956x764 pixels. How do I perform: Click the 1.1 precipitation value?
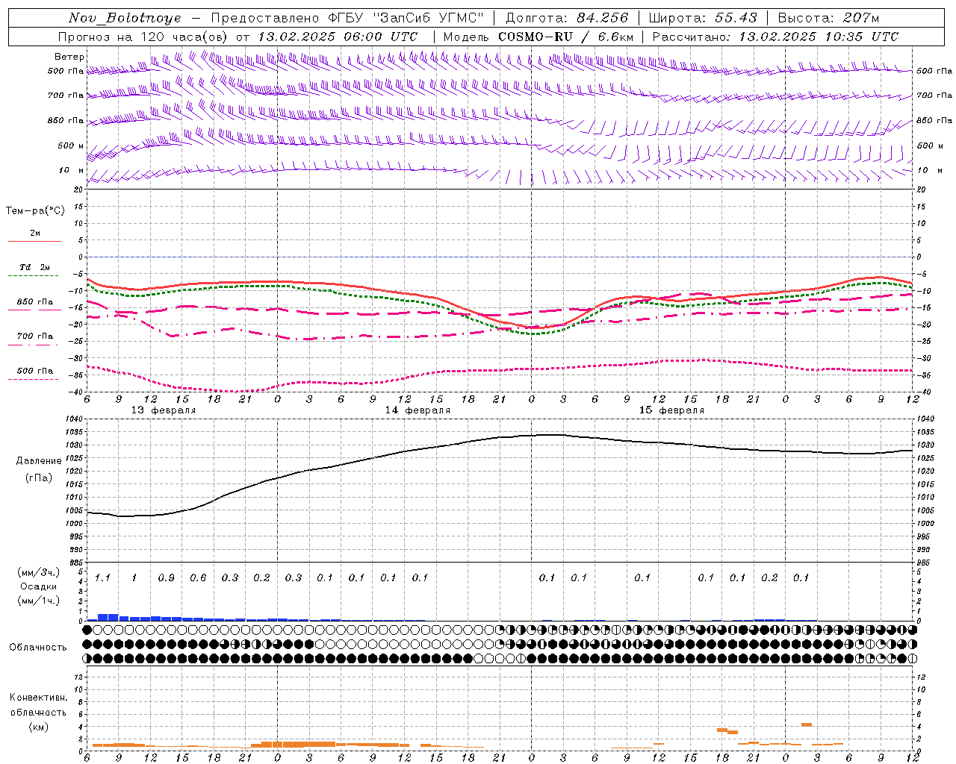tap(102, 577)
